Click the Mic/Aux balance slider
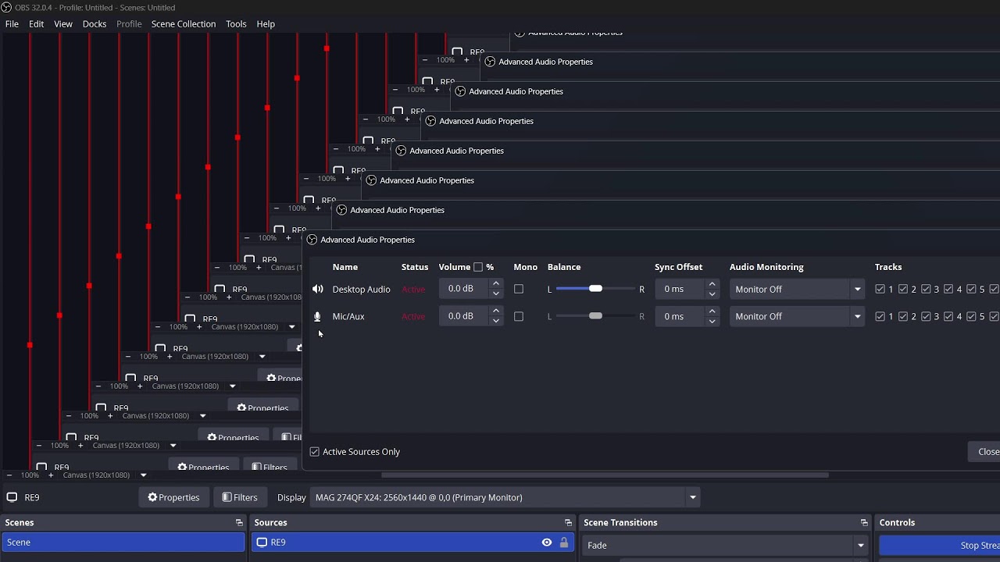 point(595,316)
